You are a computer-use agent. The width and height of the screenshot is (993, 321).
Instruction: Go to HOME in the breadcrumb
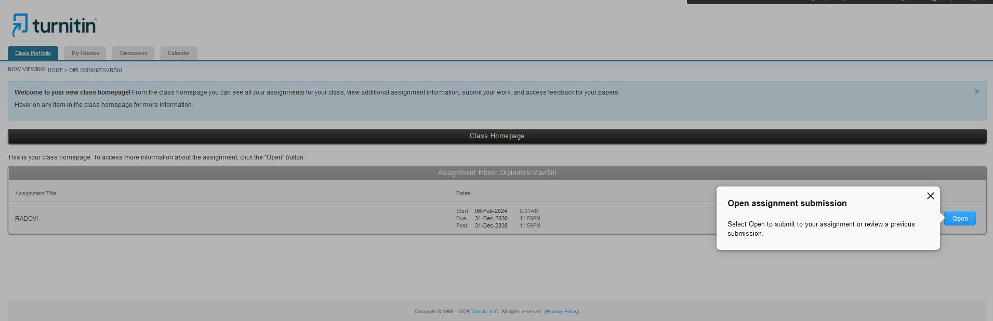[x=55, y=70]
